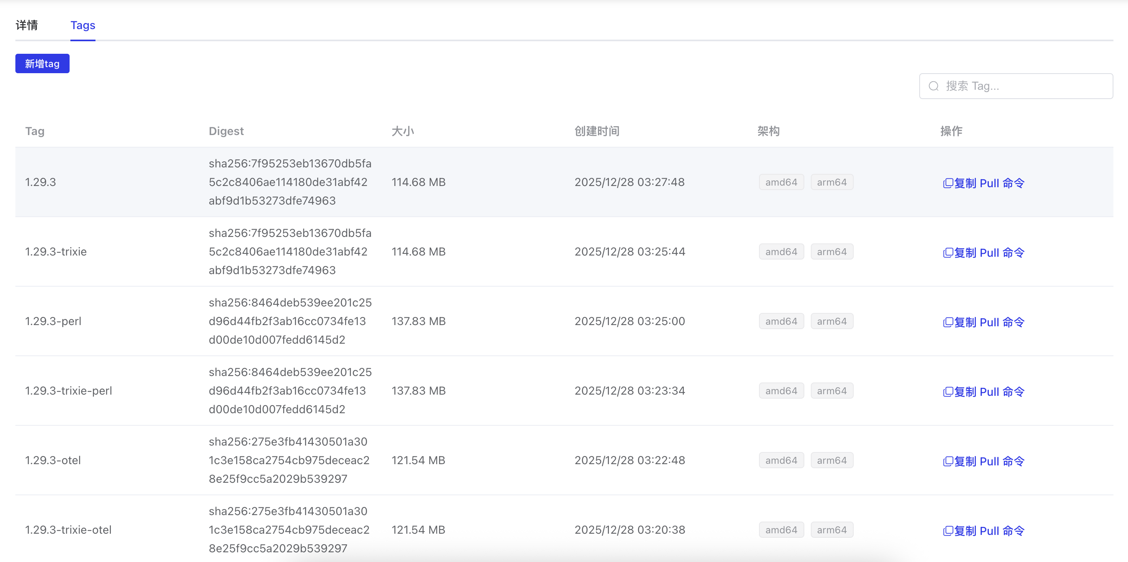
Task: Copy Pull command text for 1.29.3-otel
Action: (990, 462)
